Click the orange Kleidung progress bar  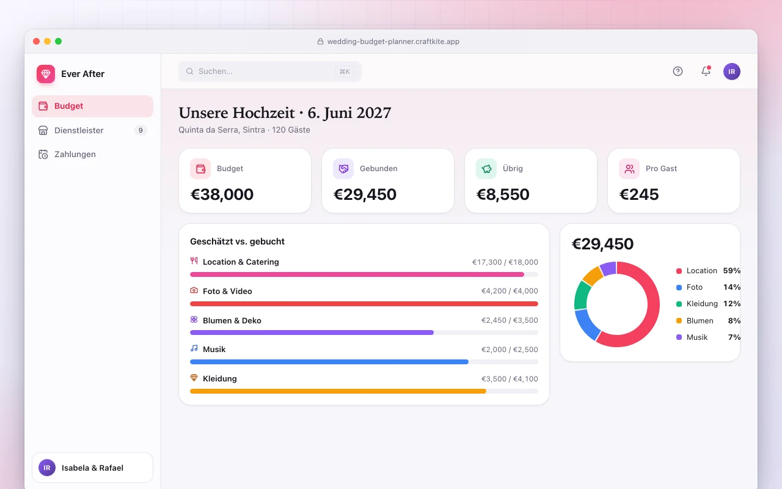click(x=338, y=391)
